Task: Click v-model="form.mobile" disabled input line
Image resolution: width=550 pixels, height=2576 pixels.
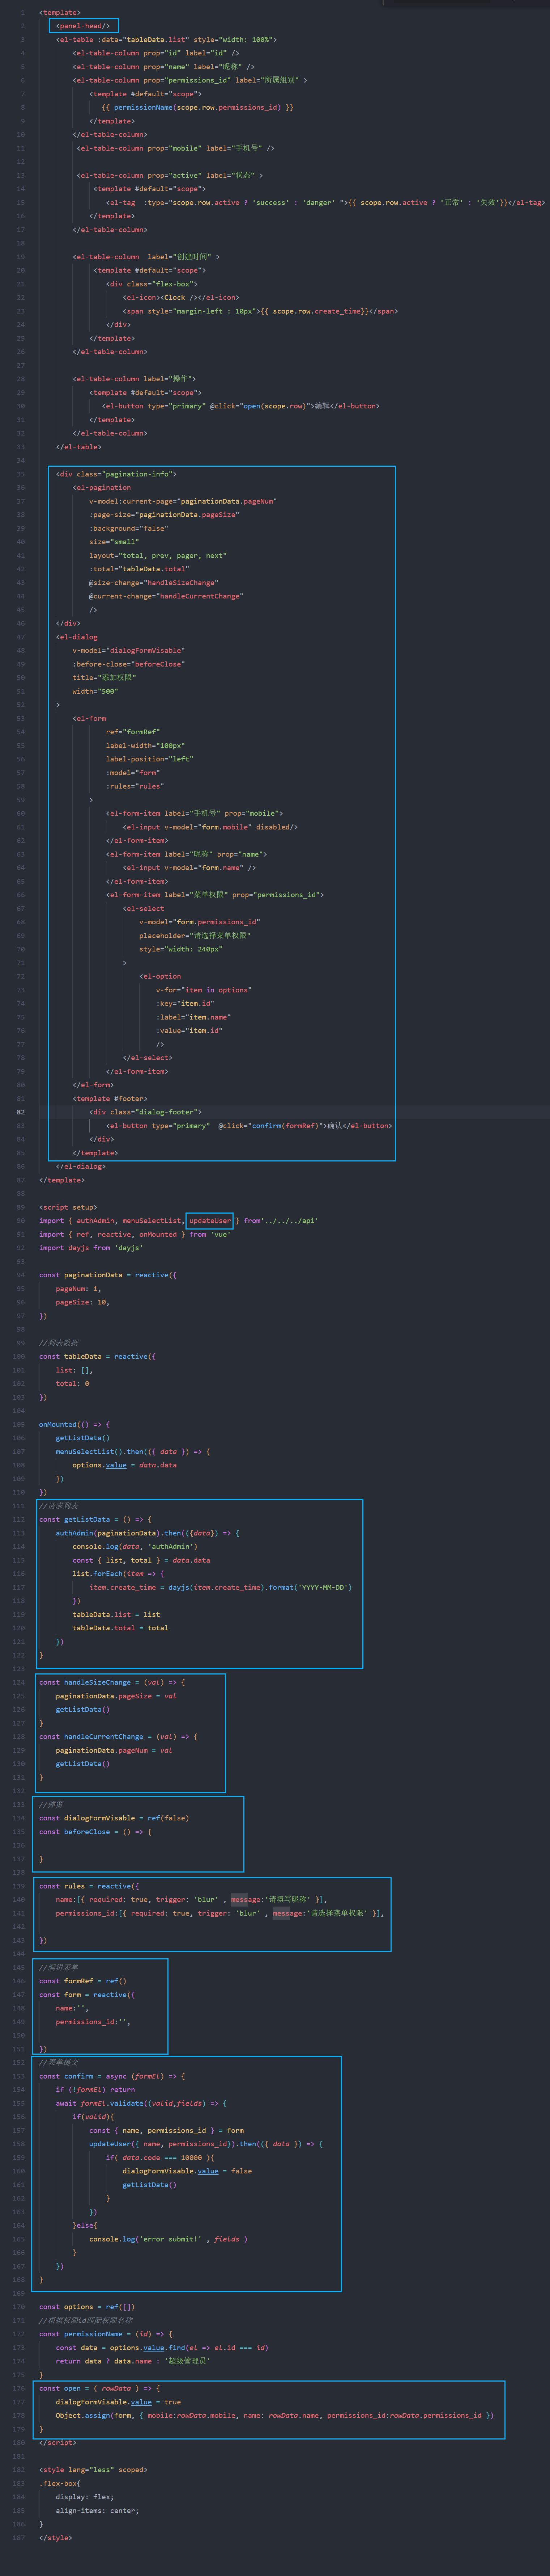Action: pyautogui.click(x=210, y=827)
